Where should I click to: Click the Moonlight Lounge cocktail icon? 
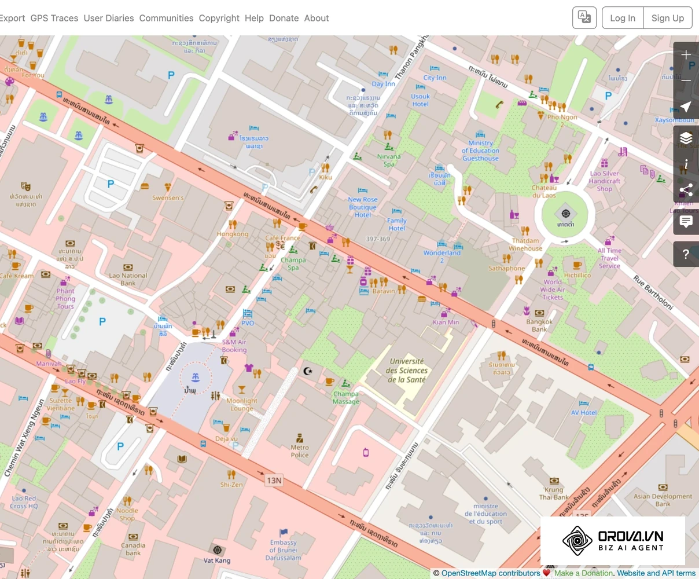click(x=242, y=390)
